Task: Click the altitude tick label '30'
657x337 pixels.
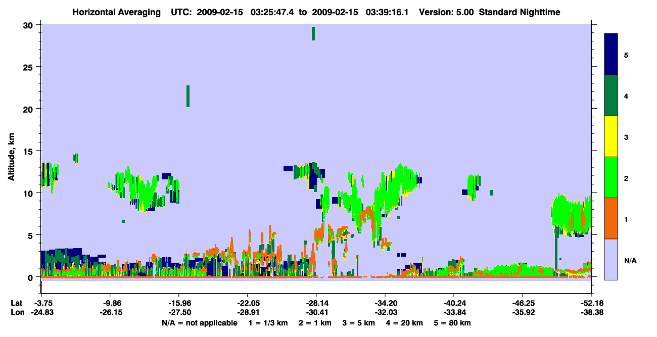Action: [x=29, y=25]
